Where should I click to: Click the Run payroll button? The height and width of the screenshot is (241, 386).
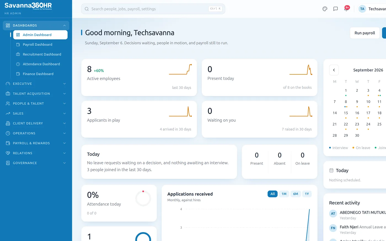[x=364, y=33]
